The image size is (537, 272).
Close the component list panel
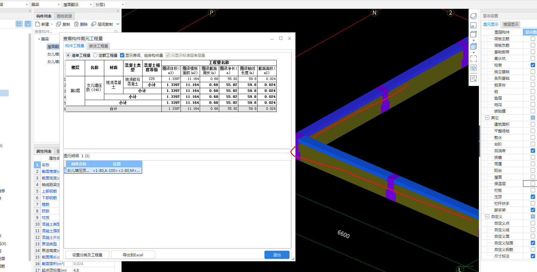coord(118,11)
